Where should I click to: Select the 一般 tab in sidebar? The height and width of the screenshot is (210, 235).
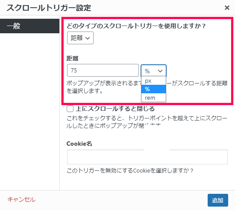pos(29,26)
